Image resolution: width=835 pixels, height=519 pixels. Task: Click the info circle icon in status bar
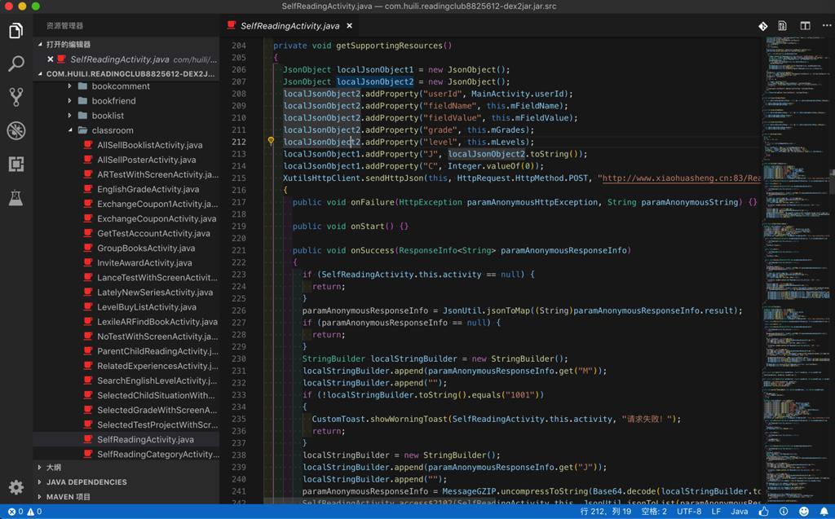(784, 511)
